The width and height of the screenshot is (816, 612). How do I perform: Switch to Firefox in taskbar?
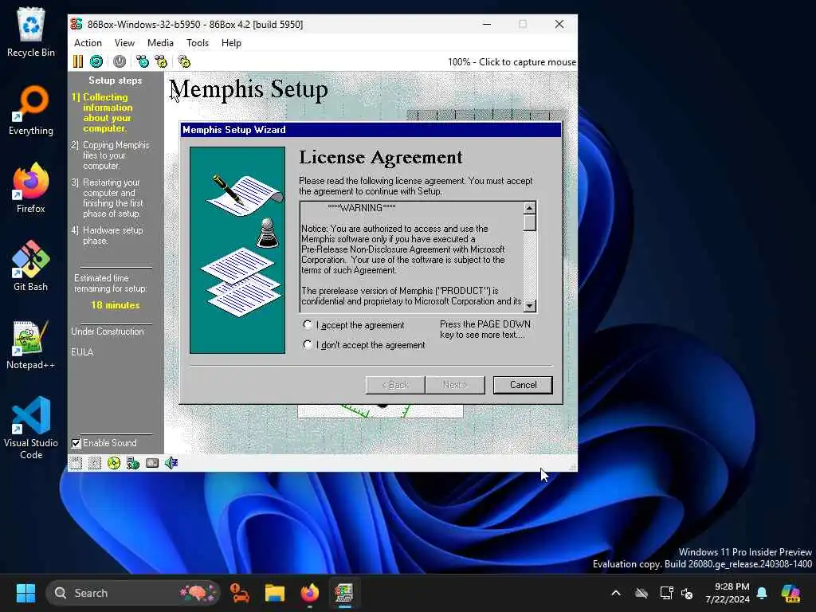pyautogui.click(x=310, y=593)
